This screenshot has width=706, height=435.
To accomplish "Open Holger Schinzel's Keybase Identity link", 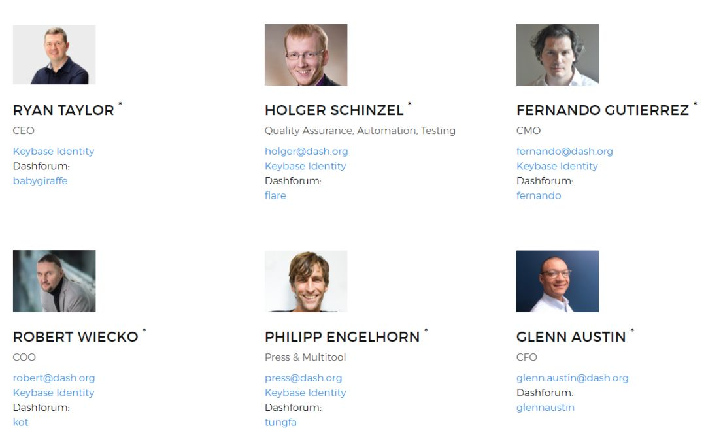I will [305, 166].
